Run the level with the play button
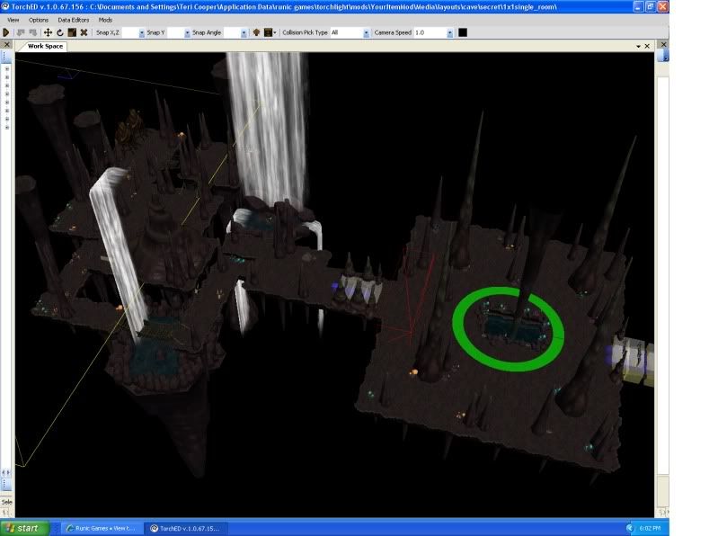Image resolution: width=718 pixels, height=536 pixels. [x=6, y=32]
